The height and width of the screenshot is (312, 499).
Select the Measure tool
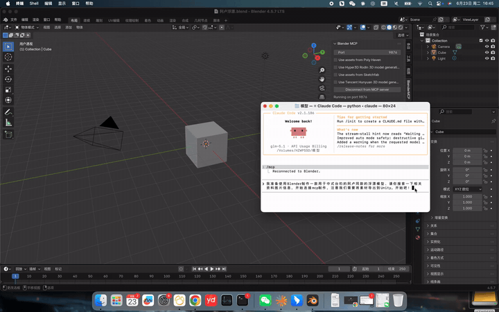[8, 123]
